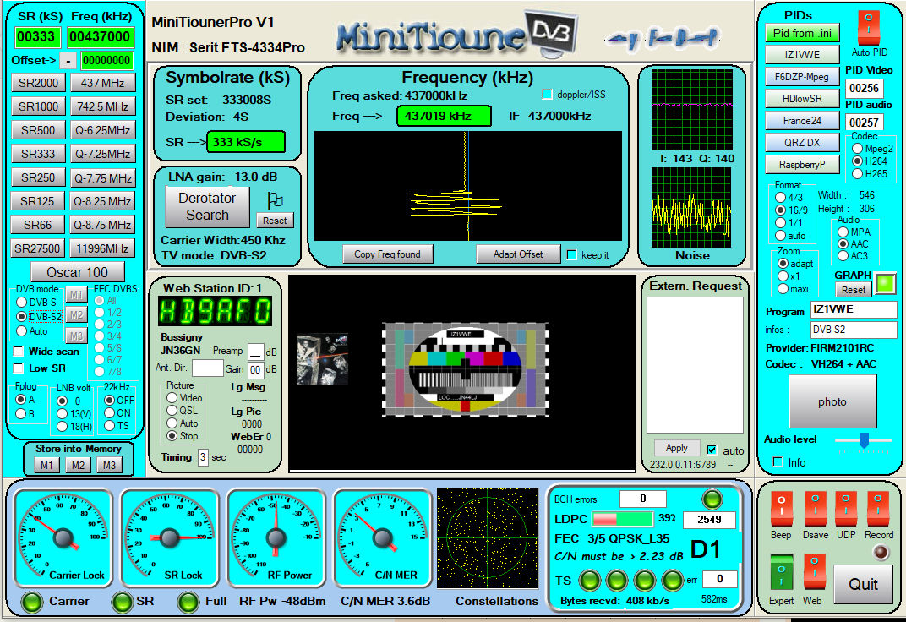The height and width of the screenshot is (622, 906).
Task: Enable the Wide scan checkbox
Action: (19, 351)
